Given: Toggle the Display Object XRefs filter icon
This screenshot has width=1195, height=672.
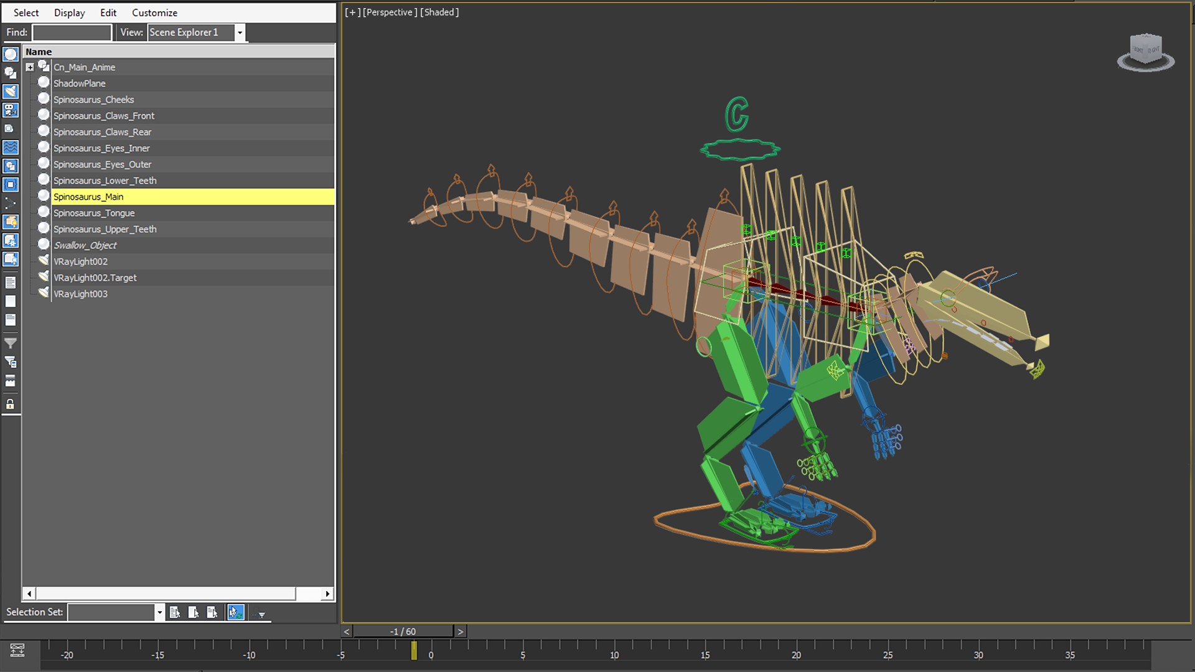Looking at the screenshot, I should click(11, 185).
